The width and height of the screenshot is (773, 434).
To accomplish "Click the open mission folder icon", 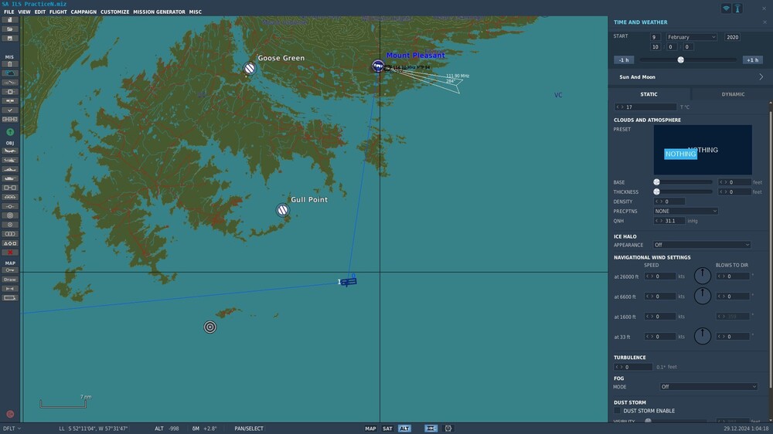I will 10,29.
